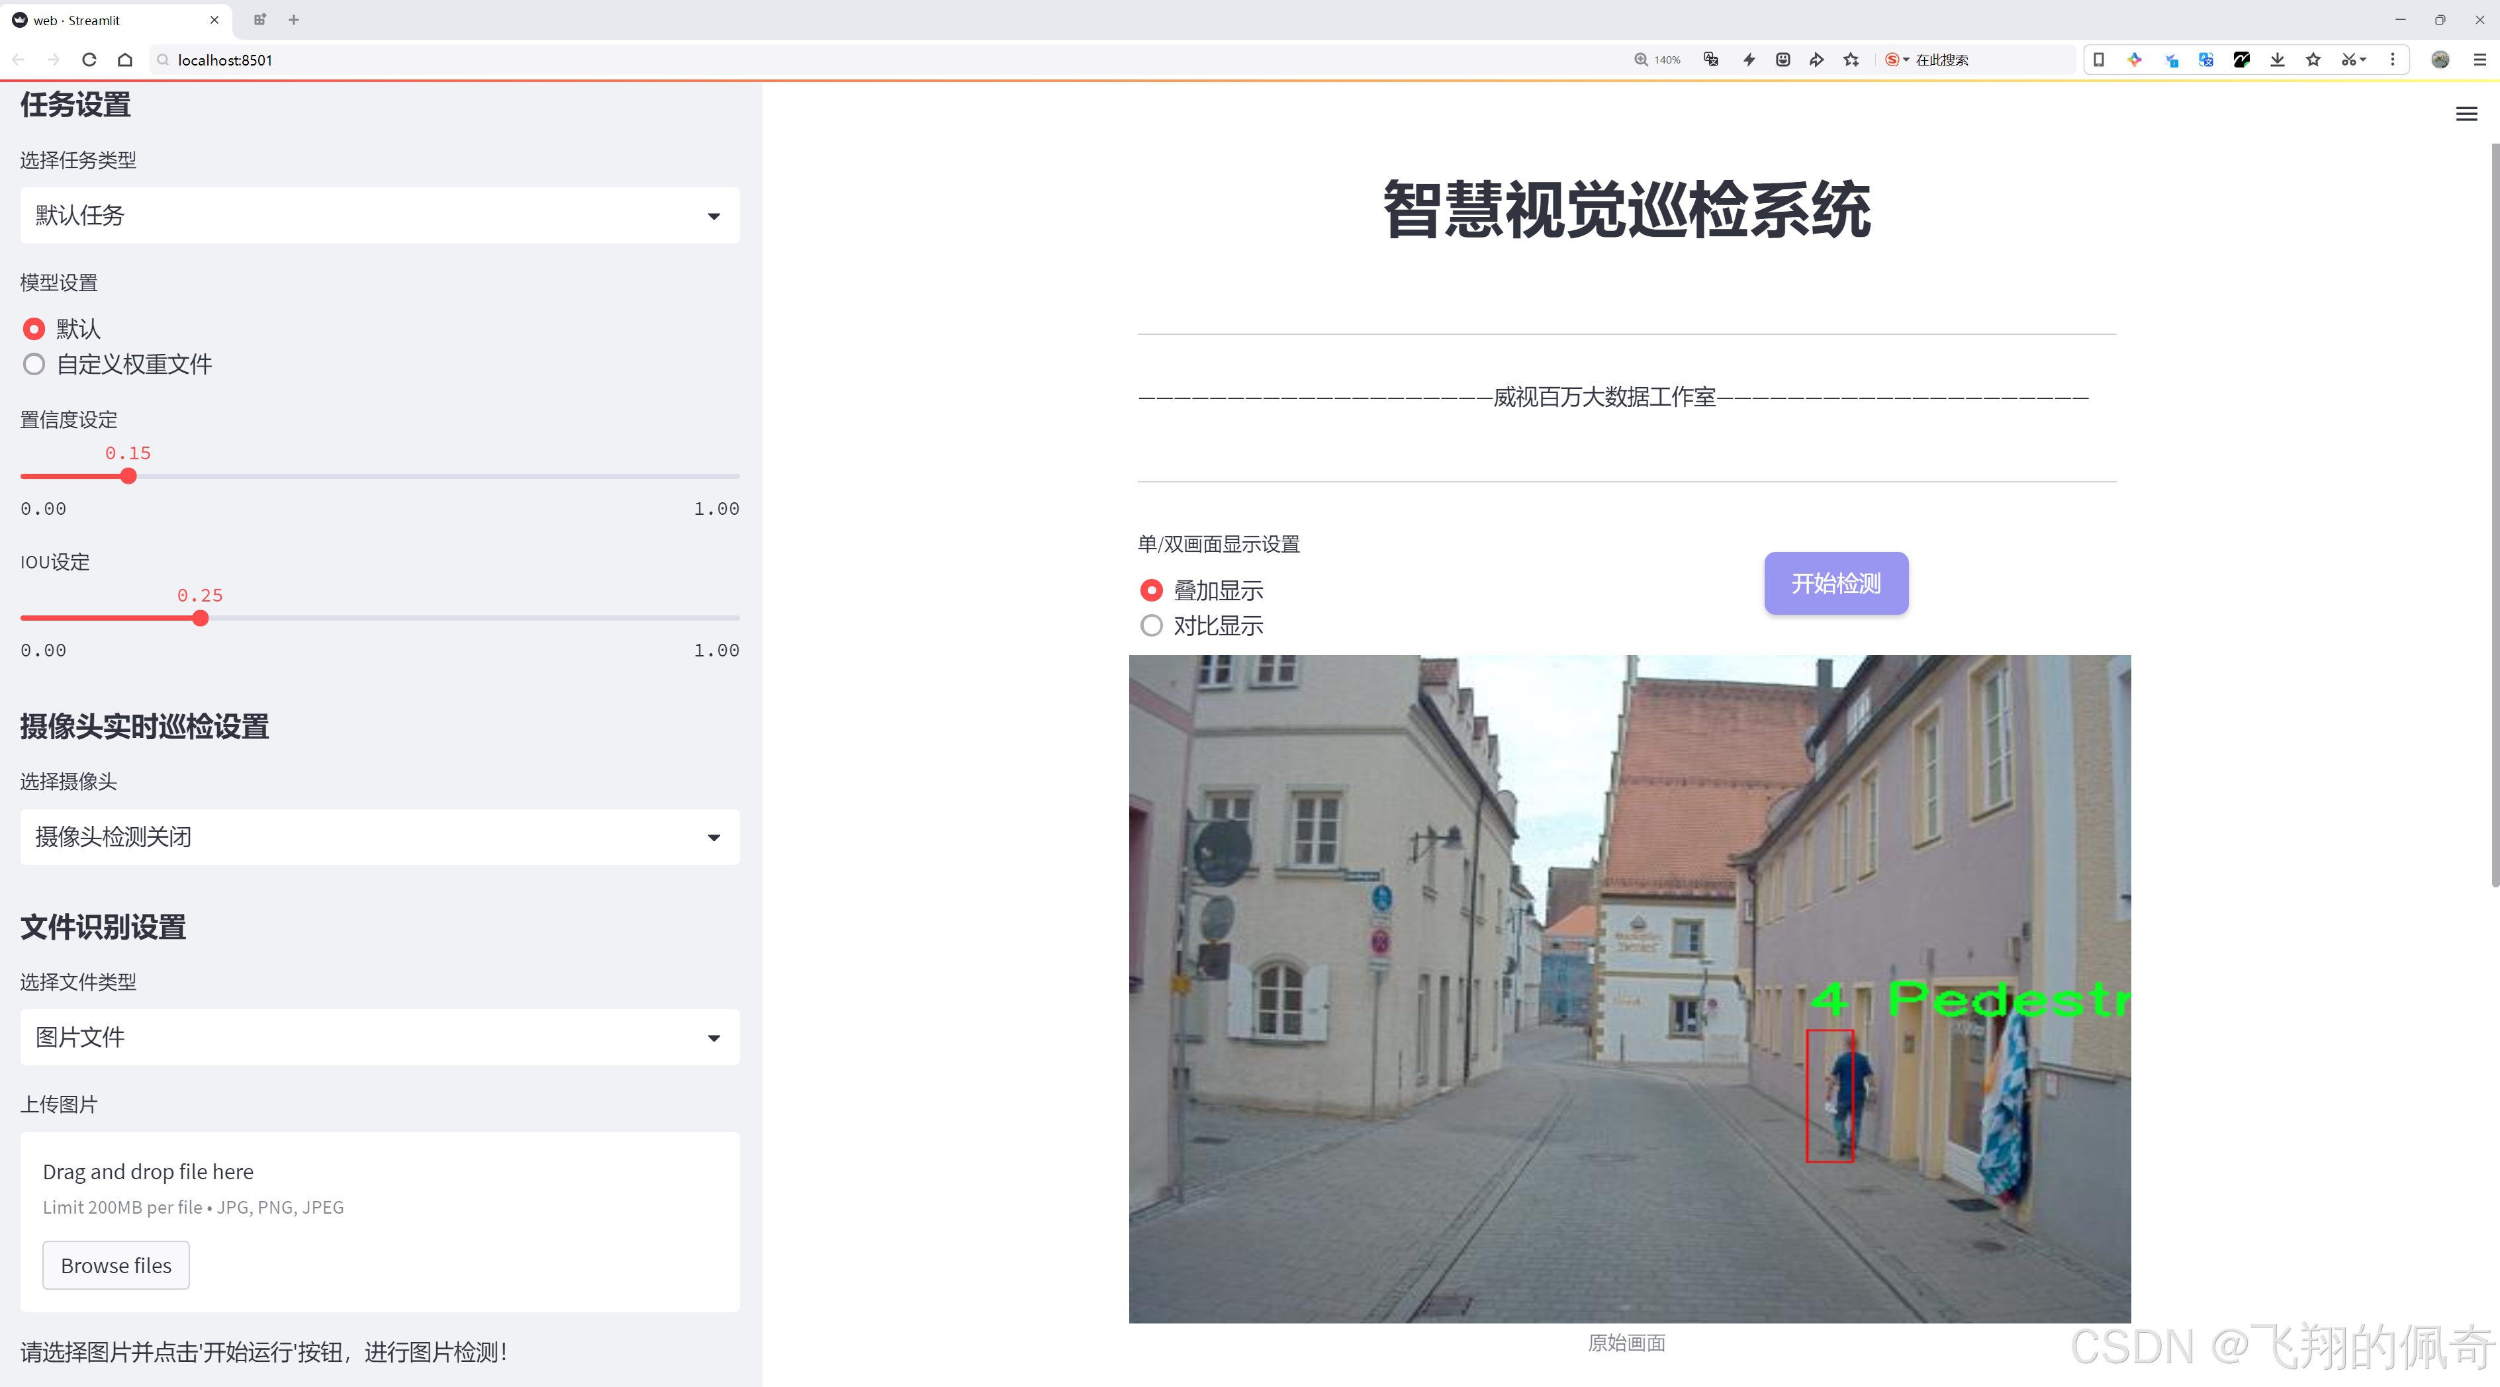Open the Sogou search engine selector
Viewport: 2500px width, 1387px height.
pos(1896,60)
